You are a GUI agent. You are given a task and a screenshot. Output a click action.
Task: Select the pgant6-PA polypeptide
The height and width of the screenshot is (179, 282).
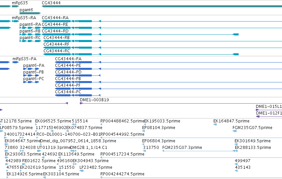31,69
